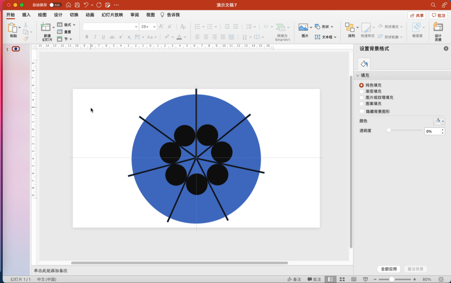Image resolution: width=451 pixels, height=283 pixels.
Task: Click 备注 notes button in status bar
Action: [x=294, y=279]
